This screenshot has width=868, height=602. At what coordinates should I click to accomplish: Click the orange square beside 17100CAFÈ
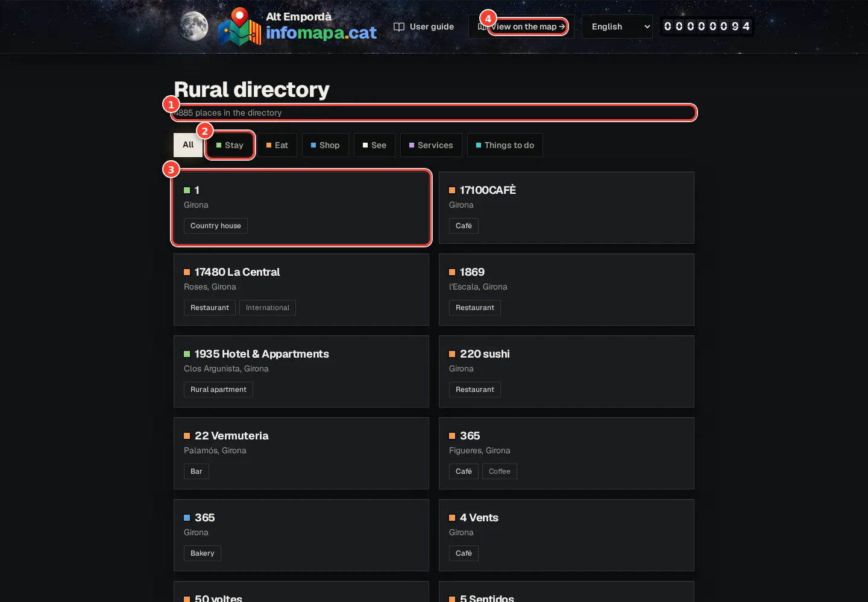pyautogui.click(x=452, y=190)
